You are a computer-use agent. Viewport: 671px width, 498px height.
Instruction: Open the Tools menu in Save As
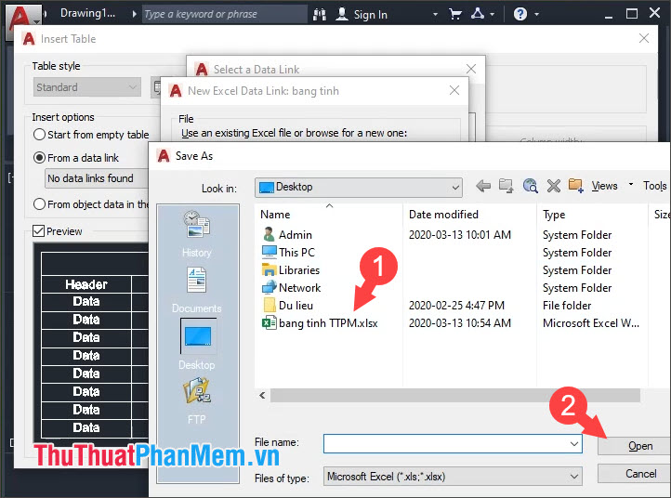pos(655,186)
